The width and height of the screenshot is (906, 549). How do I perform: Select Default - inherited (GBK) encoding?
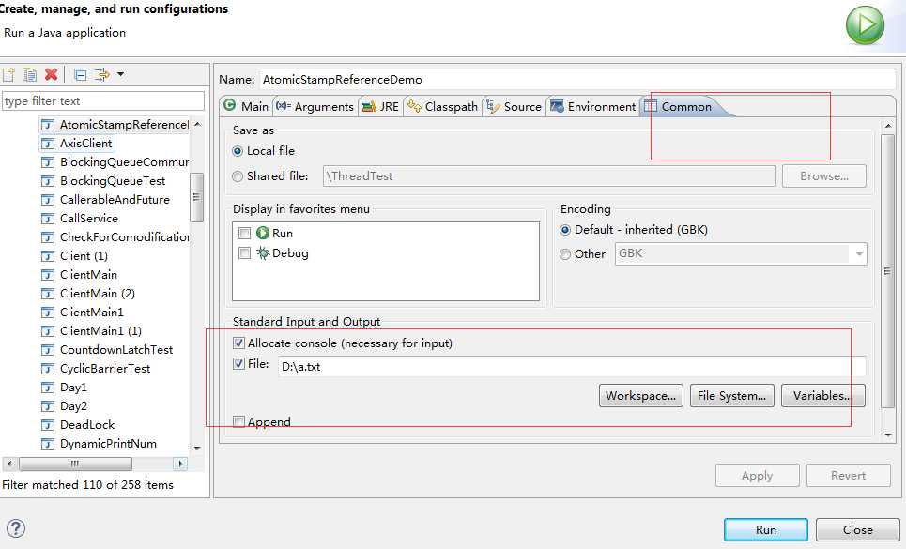(565, 230)
